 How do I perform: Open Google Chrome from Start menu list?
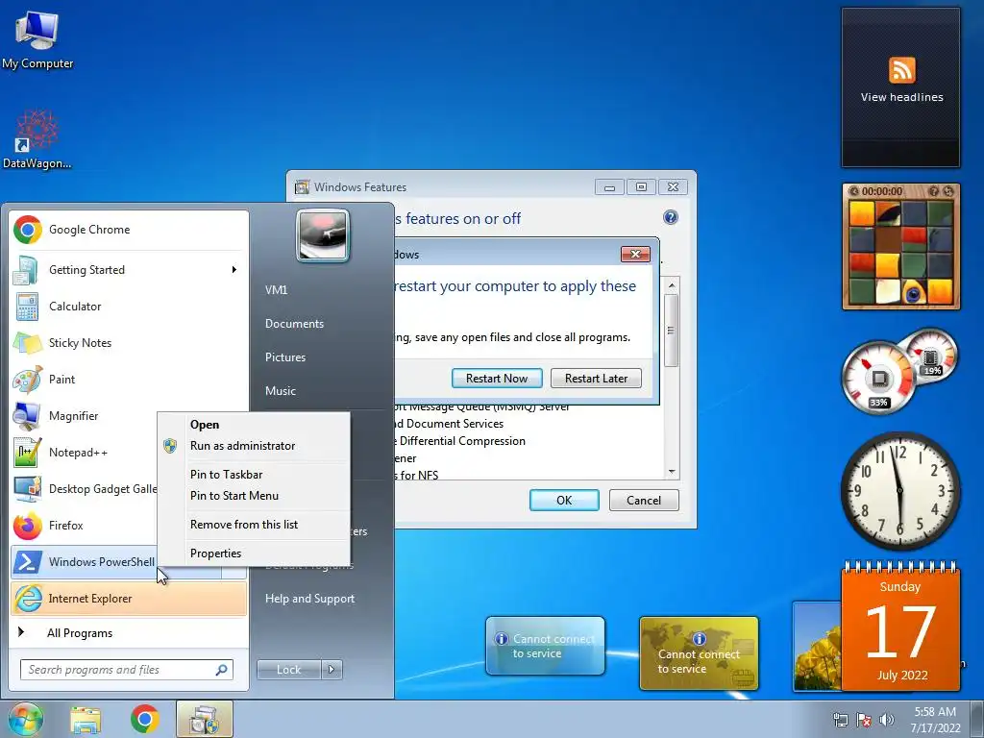click(129, 230)
